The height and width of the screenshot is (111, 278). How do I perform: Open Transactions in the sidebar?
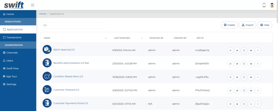point(18,37)
